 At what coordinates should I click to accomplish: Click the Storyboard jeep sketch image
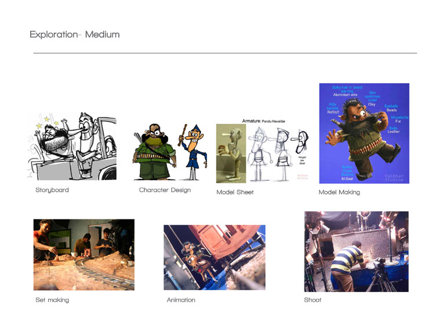(x=72, y=146)
